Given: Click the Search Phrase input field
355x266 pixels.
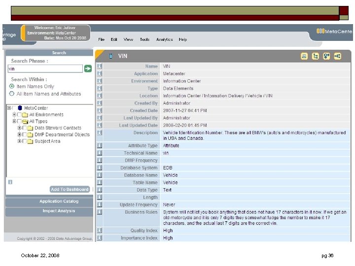Looking at the screenshot, I should (x=45, y=68).
